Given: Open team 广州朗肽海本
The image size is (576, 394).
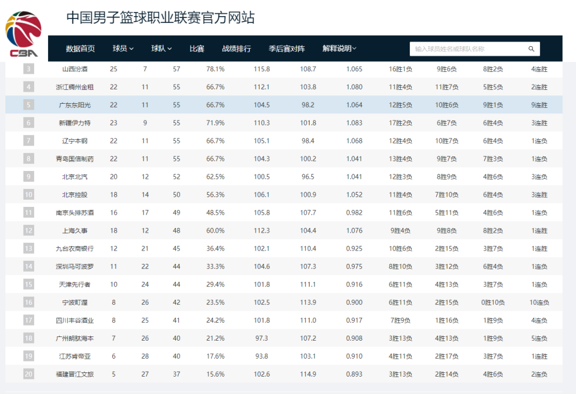Looking at the screenshot, I should click(75, 339).
